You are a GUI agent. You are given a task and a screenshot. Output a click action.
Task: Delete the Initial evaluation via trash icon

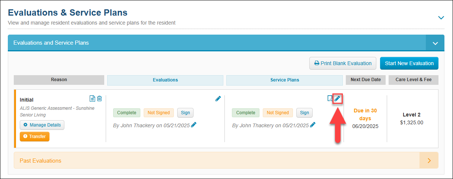pyautogui.click(x=99, y=99)
